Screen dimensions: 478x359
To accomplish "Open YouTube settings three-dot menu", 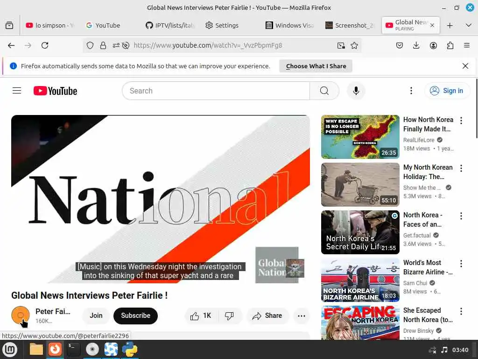I will (x=411, y=91).
